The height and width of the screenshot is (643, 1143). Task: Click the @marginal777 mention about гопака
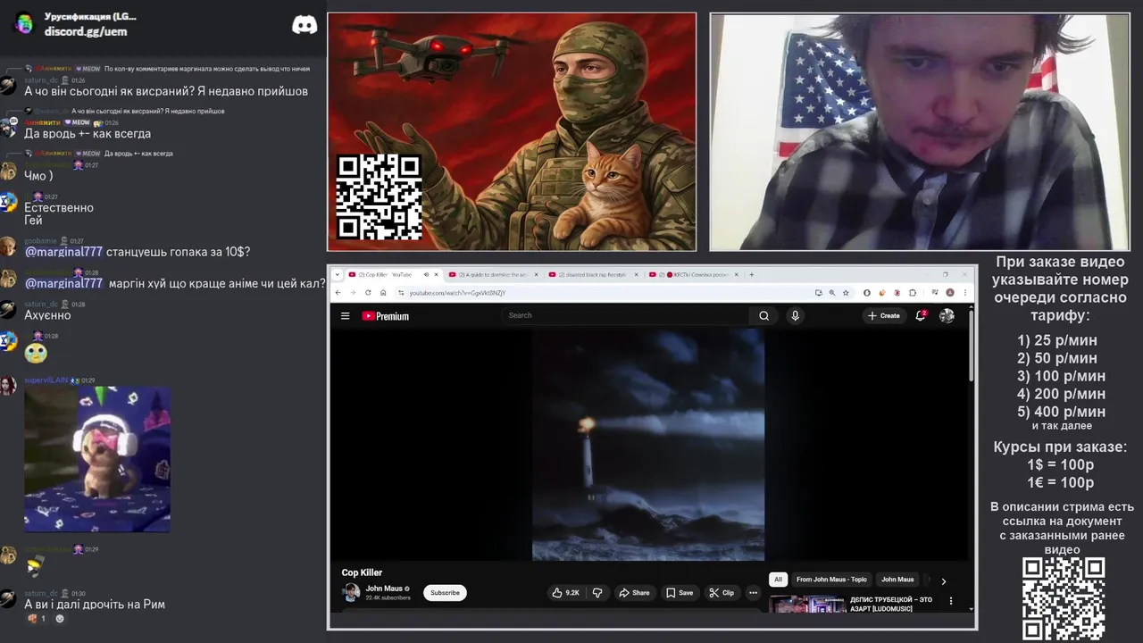63,252
